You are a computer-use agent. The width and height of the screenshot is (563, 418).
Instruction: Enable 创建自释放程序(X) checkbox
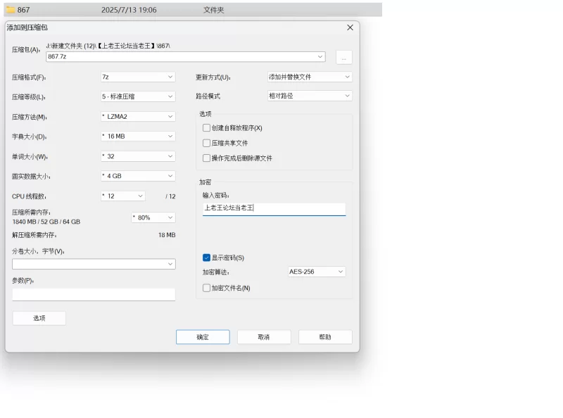pos(206,128)
